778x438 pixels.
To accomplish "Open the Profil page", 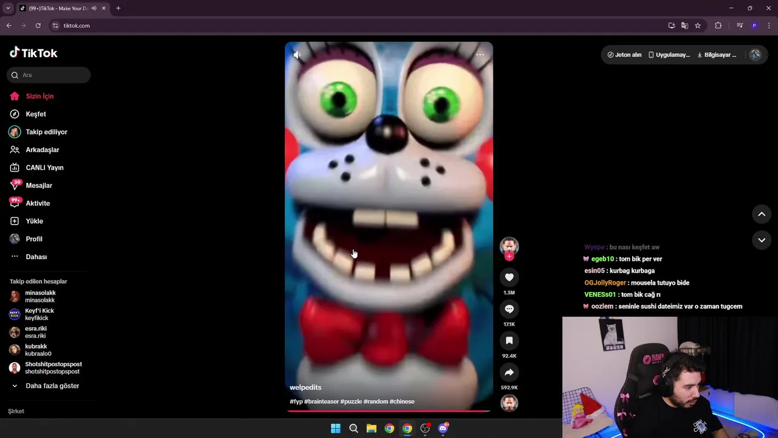I will click(34, 239).
